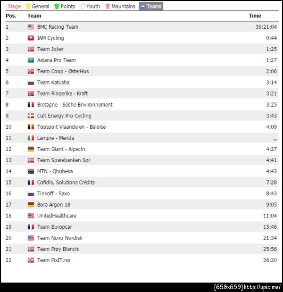Open the Team Frøy Bianchi link
The height and width of the screenshot is (292, 283).
coord(58,249)
